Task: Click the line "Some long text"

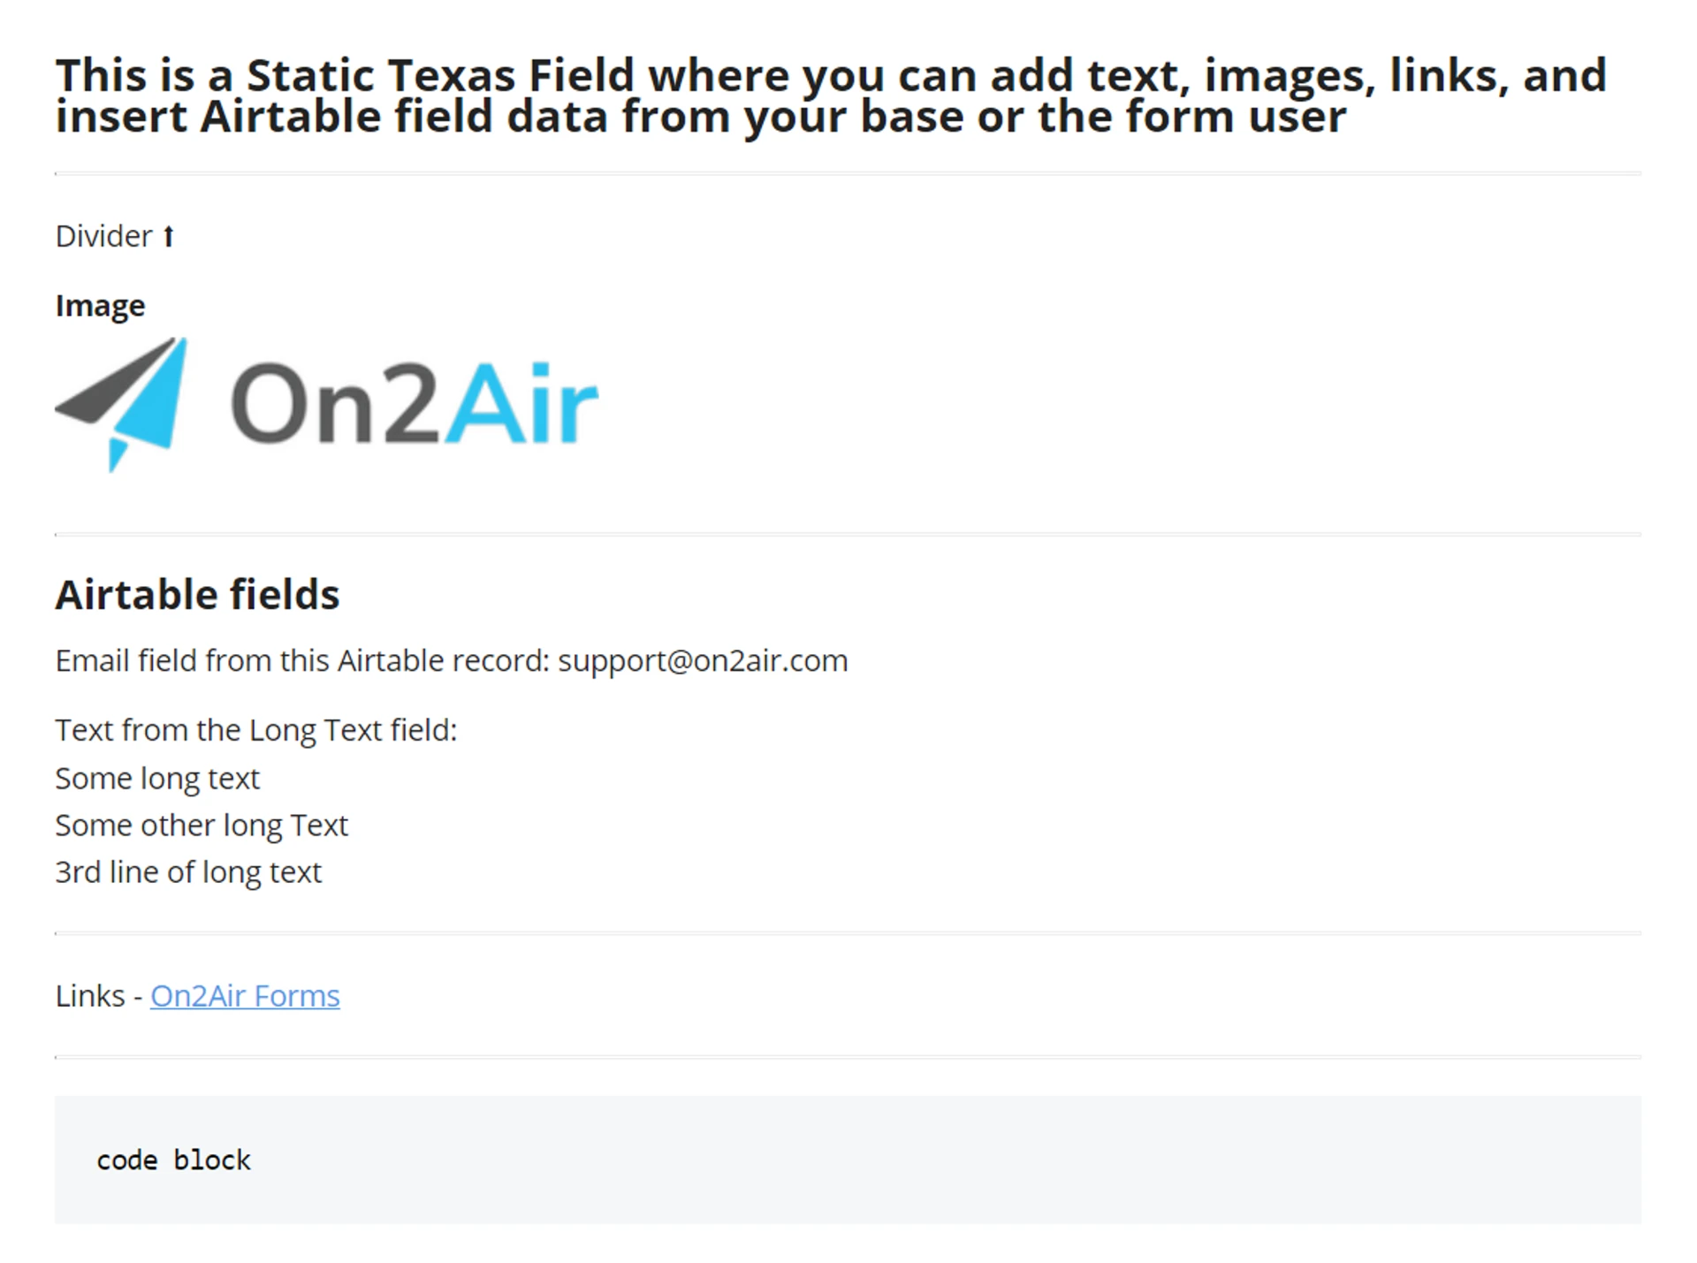Action: click(x=157, y=779)
